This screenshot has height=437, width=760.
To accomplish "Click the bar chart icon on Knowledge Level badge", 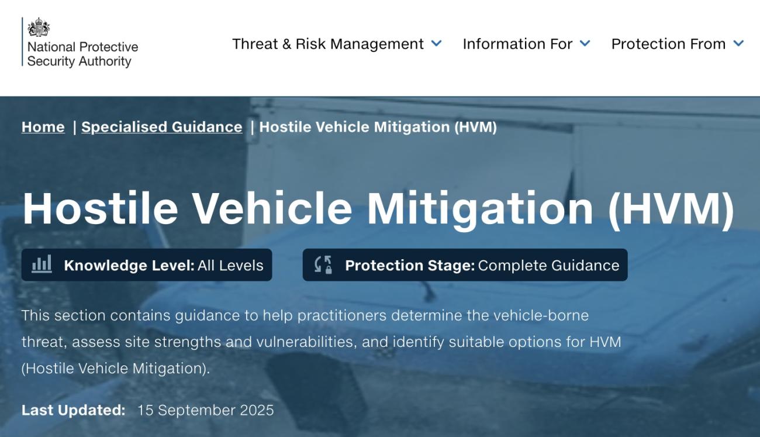I will [x=43, y=264].
